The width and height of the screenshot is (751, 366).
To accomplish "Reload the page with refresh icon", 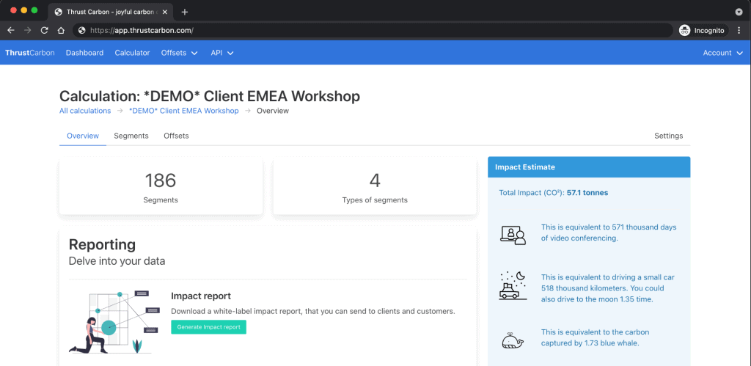I will click(x=45, y=30).
